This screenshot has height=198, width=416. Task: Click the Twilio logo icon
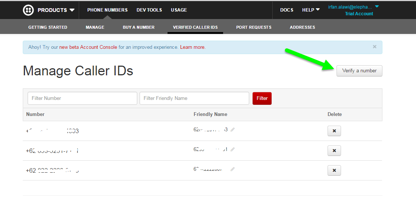point(28,10)
